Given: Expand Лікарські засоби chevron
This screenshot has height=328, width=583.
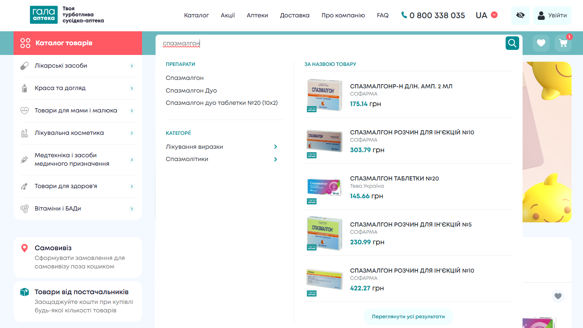Looking at the screenshot, I should [x=132, y=66].
